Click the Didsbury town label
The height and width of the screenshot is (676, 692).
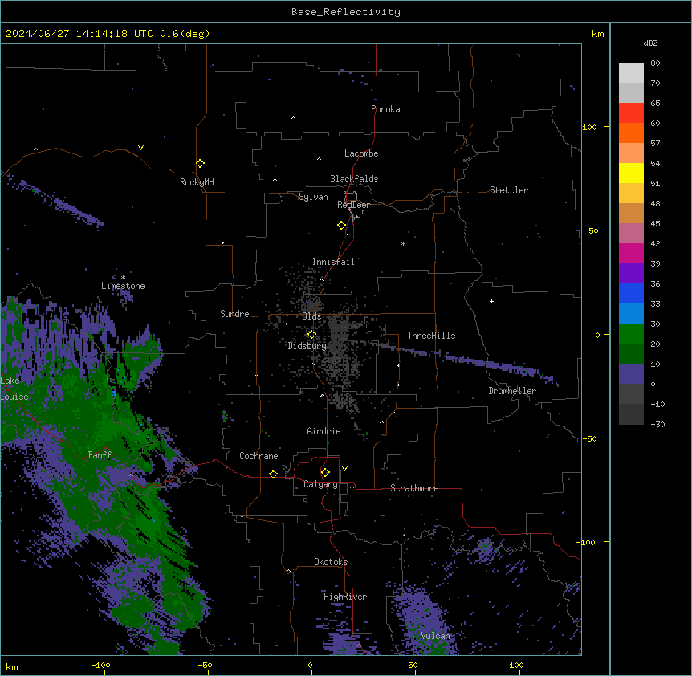click(x=307, y=346)
